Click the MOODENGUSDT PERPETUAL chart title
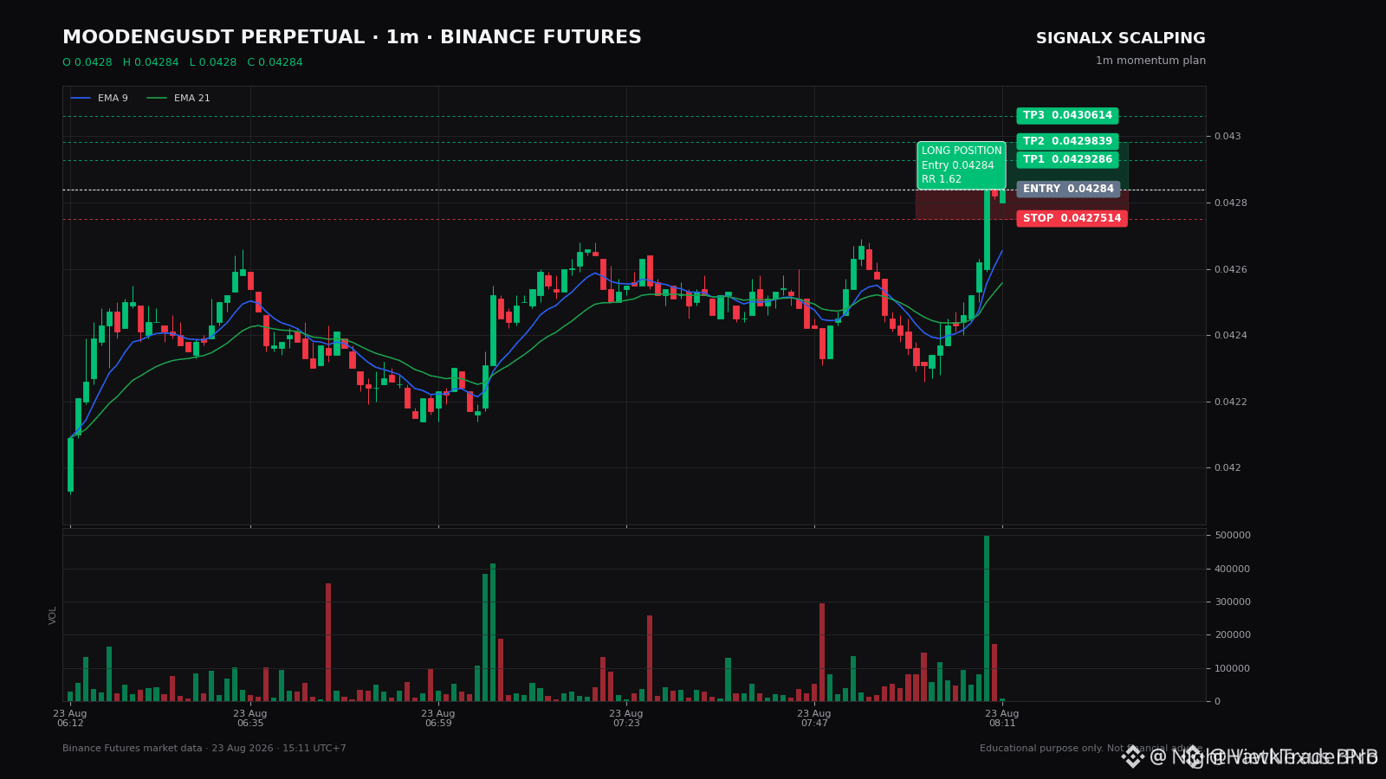 coord(352,38)
